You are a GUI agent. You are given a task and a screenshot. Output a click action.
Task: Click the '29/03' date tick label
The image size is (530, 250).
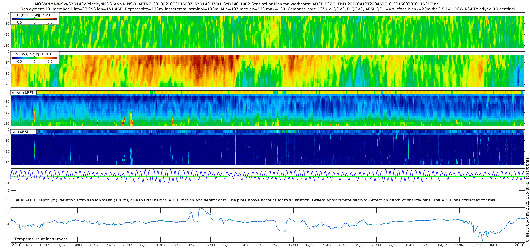pos(393,245)
